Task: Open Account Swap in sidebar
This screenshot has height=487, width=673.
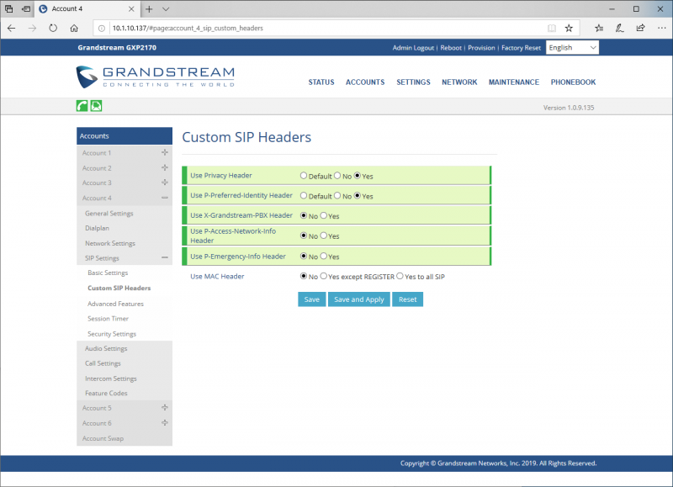Action: tap(103, 438)
